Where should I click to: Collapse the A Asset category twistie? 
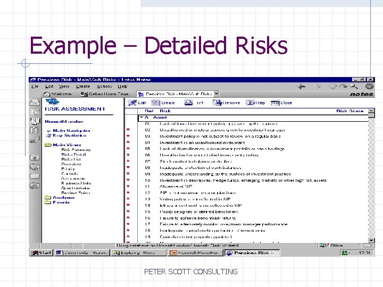(141, 117)
